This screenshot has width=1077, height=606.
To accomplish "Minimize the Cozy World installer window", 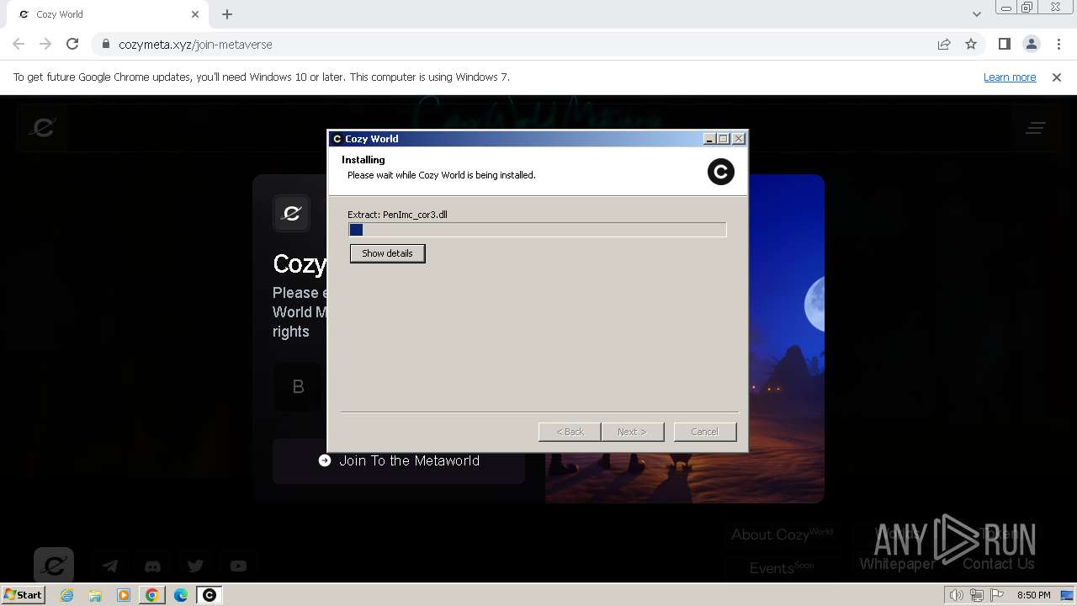I will click(709, 139).
